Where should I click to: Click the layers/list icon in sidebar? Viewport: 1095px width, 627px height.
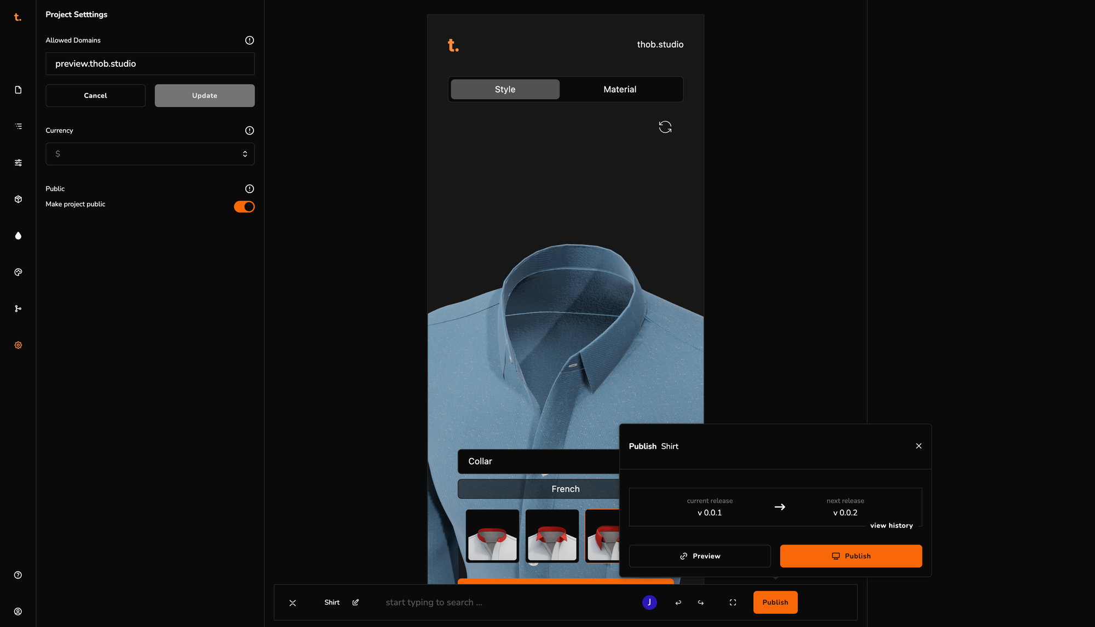[x=18, y=126]
